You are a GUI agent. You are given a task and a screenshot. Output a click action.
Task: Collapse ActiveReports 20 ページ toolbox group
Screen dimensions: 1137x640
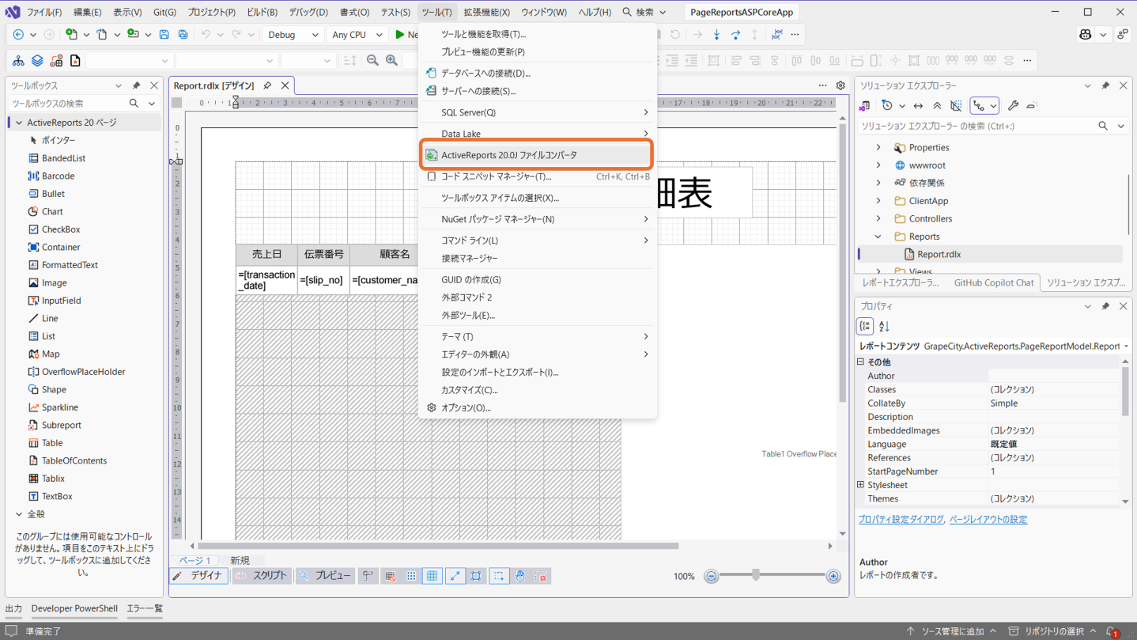click(19, 123)
